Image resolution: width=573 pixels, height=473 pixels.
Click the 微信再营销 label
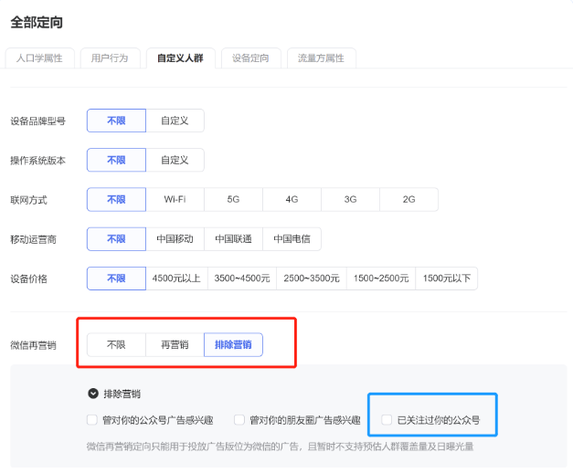coord(33,345)
